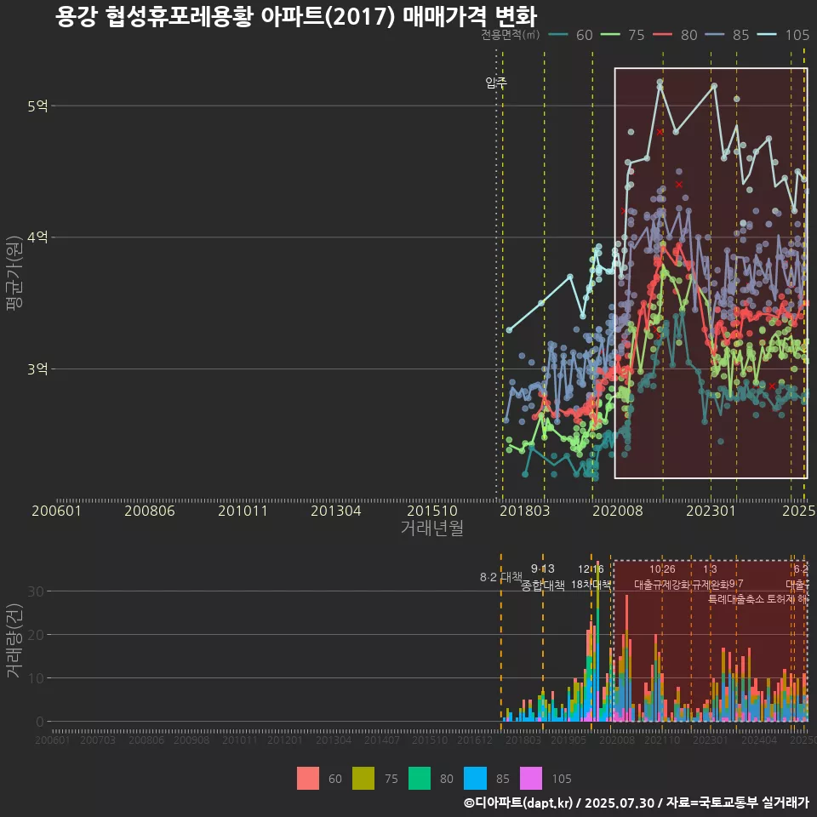Click the 자료=국토교통부 실거래가 data source text
The image size is (817, 817).
[x=737, y=803]
